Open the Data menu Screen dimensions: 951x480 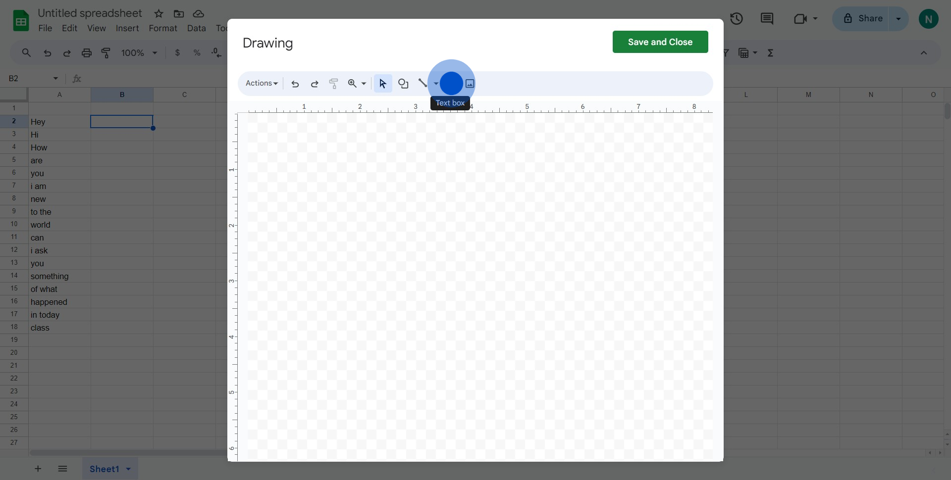197,28
